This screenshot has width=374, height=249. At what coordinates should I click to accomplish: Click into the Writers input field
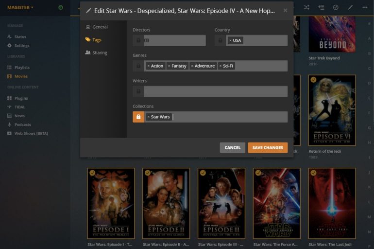[215, 91]
